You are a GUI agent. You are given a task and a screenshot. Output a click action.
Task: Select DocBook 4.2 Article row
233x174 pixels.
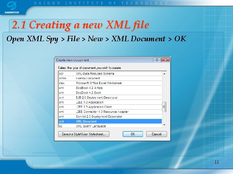tap(110, 88)
